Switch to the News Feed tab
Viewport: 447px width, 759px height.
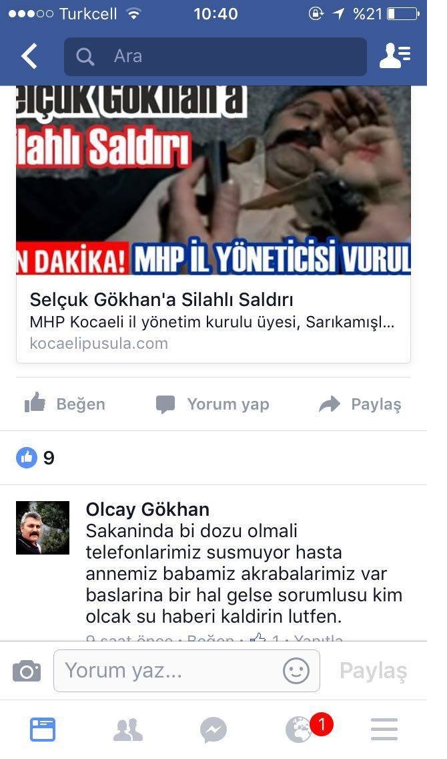pyautogui.click(x=43, y=730)
